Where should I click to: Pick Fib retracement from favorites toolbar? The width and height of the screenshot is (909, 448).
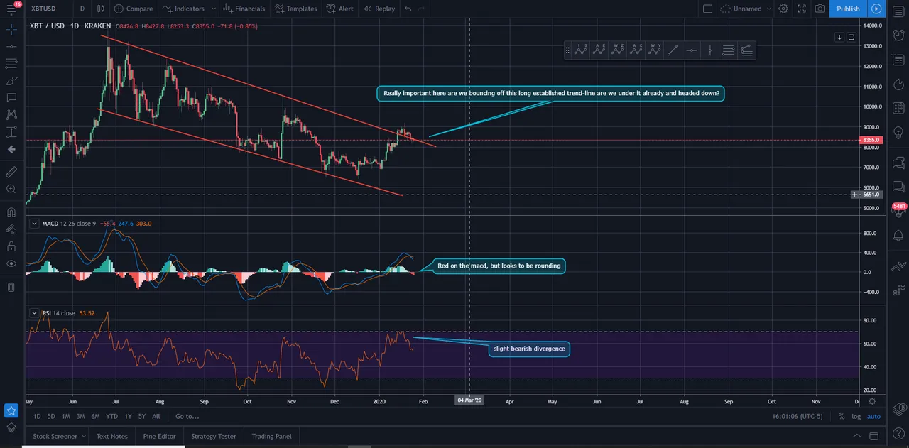[728, 50]
